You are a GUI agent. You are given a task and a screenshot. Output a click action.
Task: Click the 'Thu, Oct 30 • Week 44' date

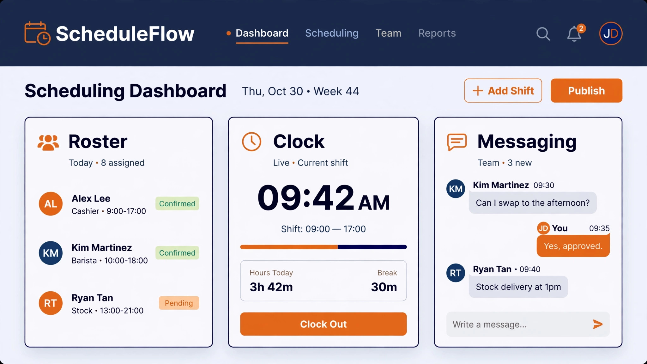(300, 91)
